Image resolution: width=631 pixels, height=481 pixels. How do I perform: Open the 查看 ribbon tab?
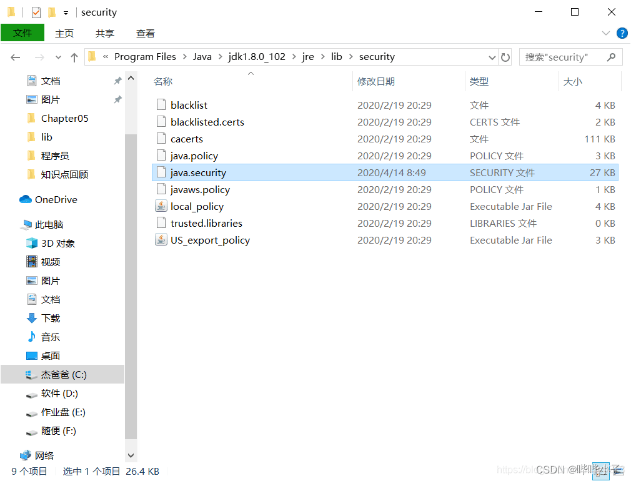[146, 33]
